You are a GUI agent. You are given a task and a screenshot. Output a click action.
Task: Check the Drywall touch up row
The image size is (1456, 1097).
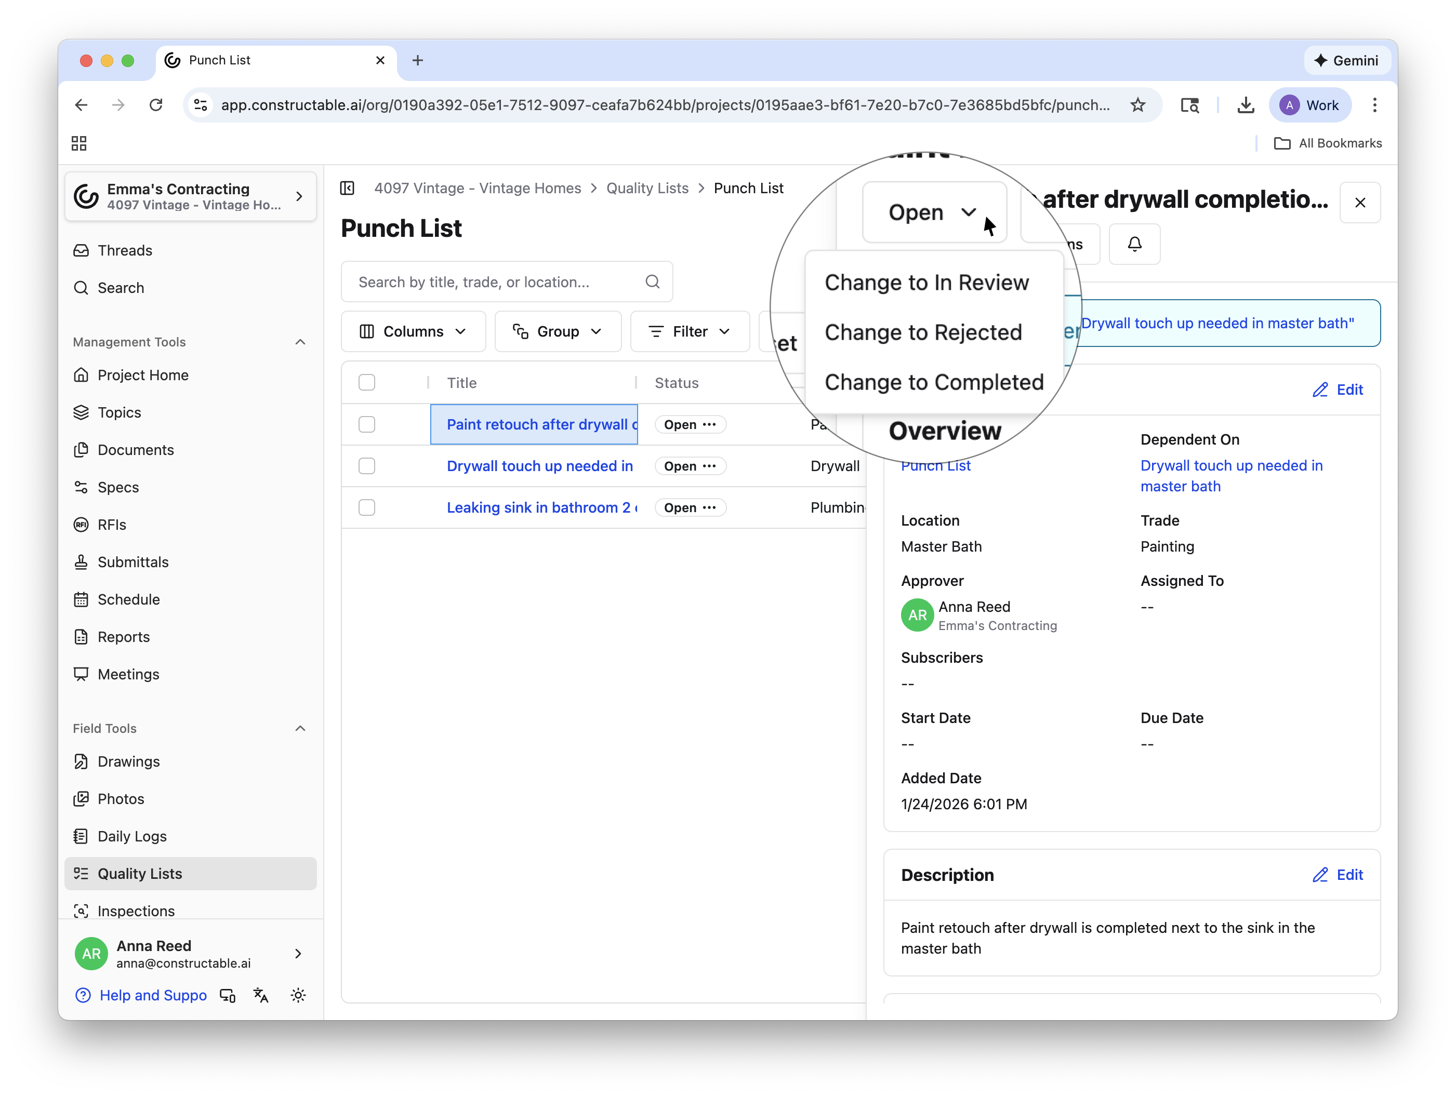367,466
